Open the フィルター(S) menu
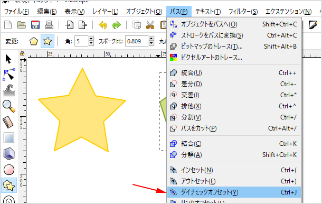This screenshot has height=204, width=322. tap(243, 12)
